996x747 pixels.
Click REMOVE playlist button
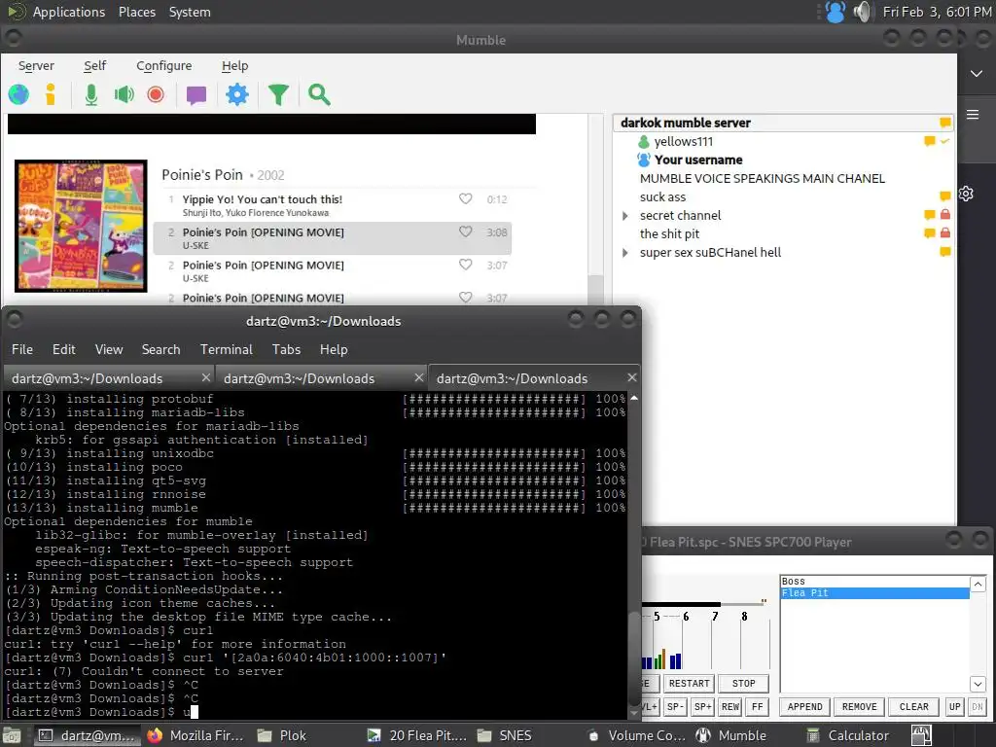[x=860, y=706]
